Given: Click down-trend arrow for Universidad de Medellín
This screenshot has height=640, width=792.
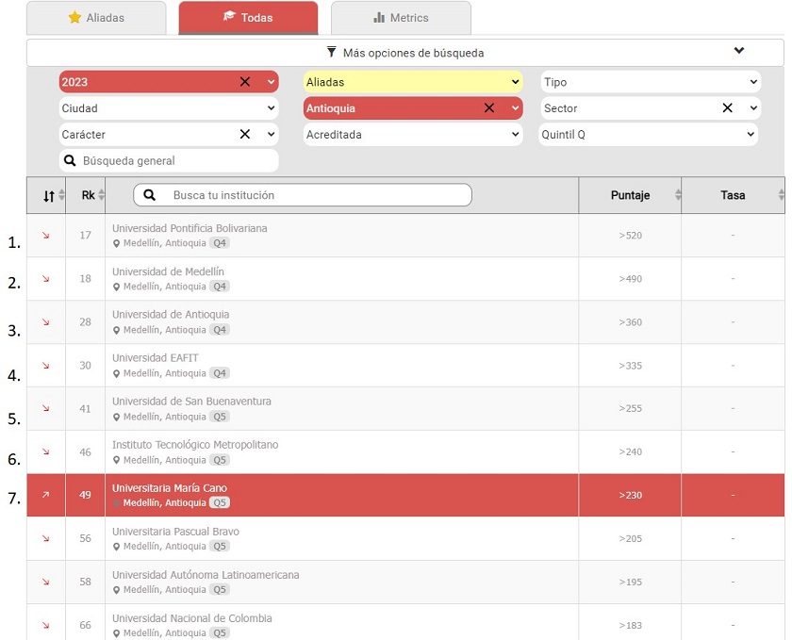Looking at the screenshot, I should 46,279.
